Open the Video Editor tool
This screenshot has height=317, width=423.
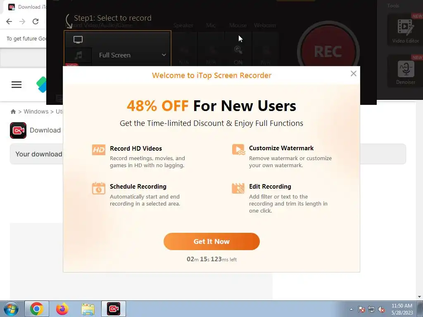tap(405, 30)
